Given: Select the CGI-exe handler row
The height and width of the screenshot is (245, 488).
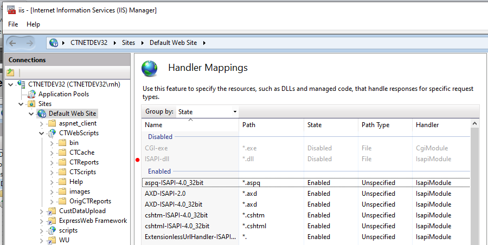Looking at the screenshot, I should (x=306, y=148).
